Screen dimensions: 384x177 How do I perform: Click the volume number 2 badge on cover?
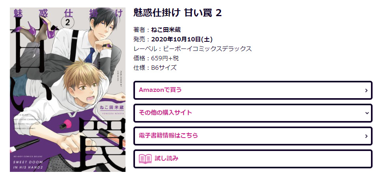click(x=68, y=22)
